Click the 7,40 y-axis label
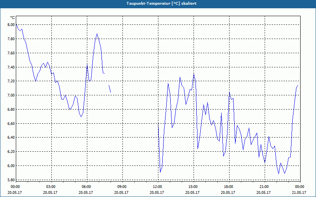This screenshot has height=197, width=316. (x=11, y=67)
